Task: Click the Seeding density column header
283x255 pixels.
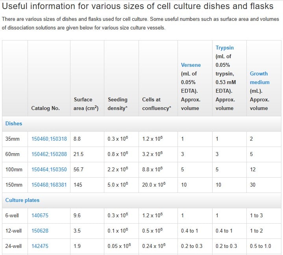Action: pyautogui.click(x=118, y=104)
